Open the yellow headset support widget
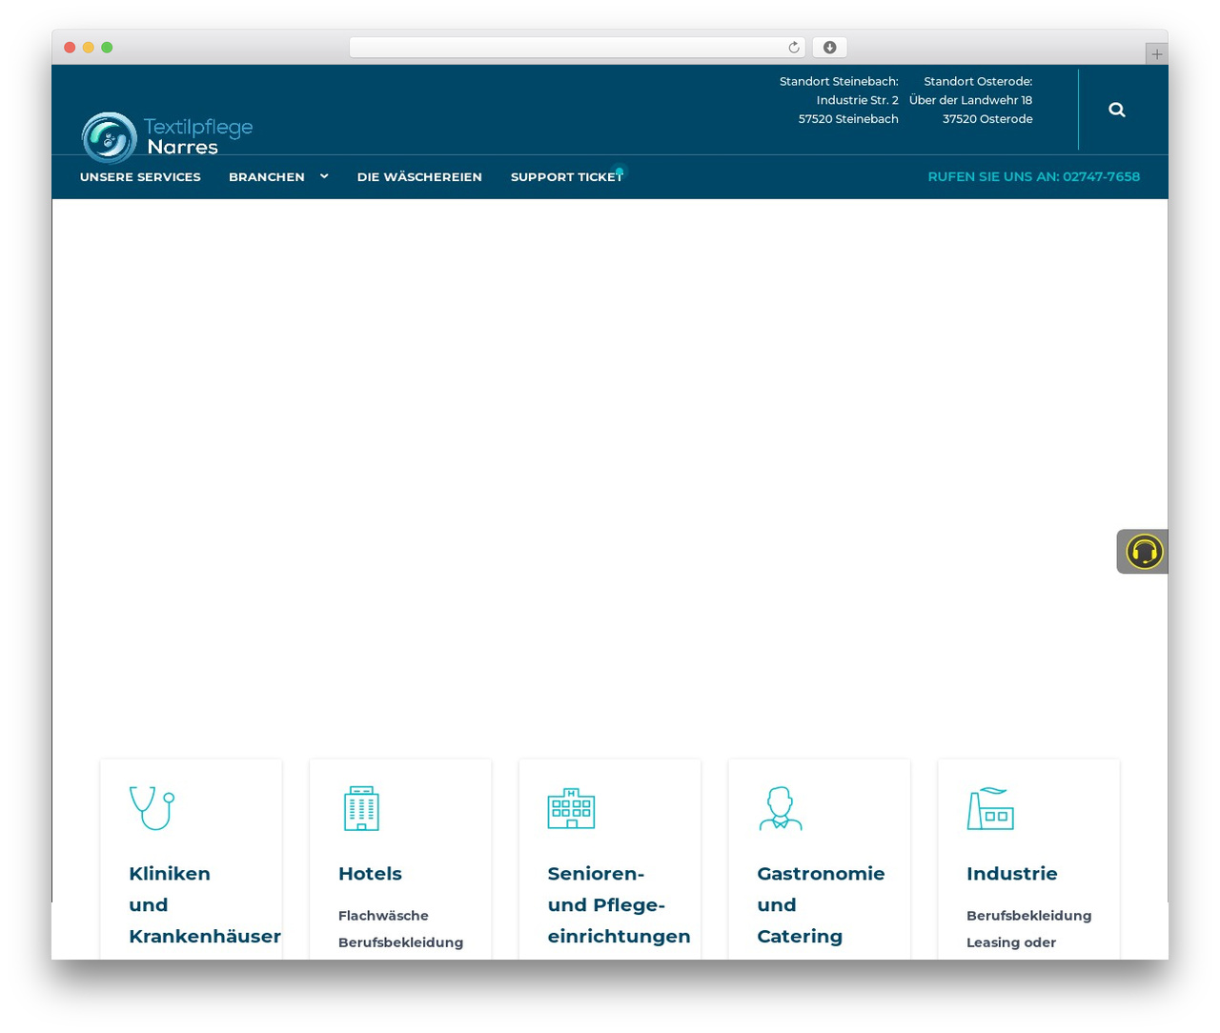The image size is (1220, 1033). [1144, 552]
